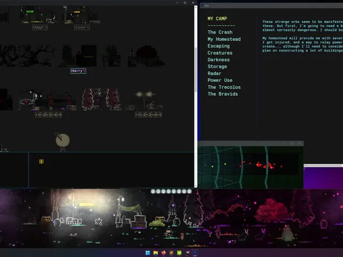
Task: Open the Storage topic
Action: coord(217,66)
